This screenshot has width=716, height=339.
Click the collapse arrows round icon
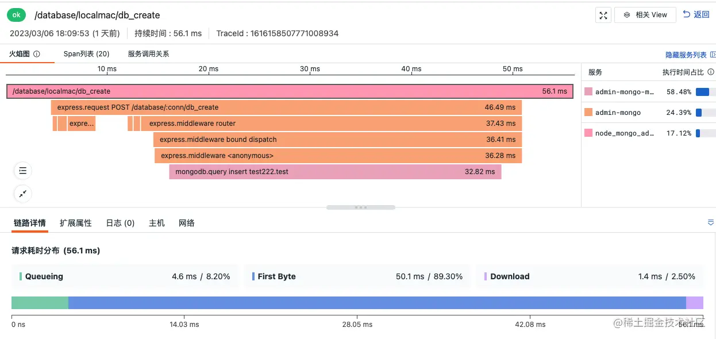[22, 194]
